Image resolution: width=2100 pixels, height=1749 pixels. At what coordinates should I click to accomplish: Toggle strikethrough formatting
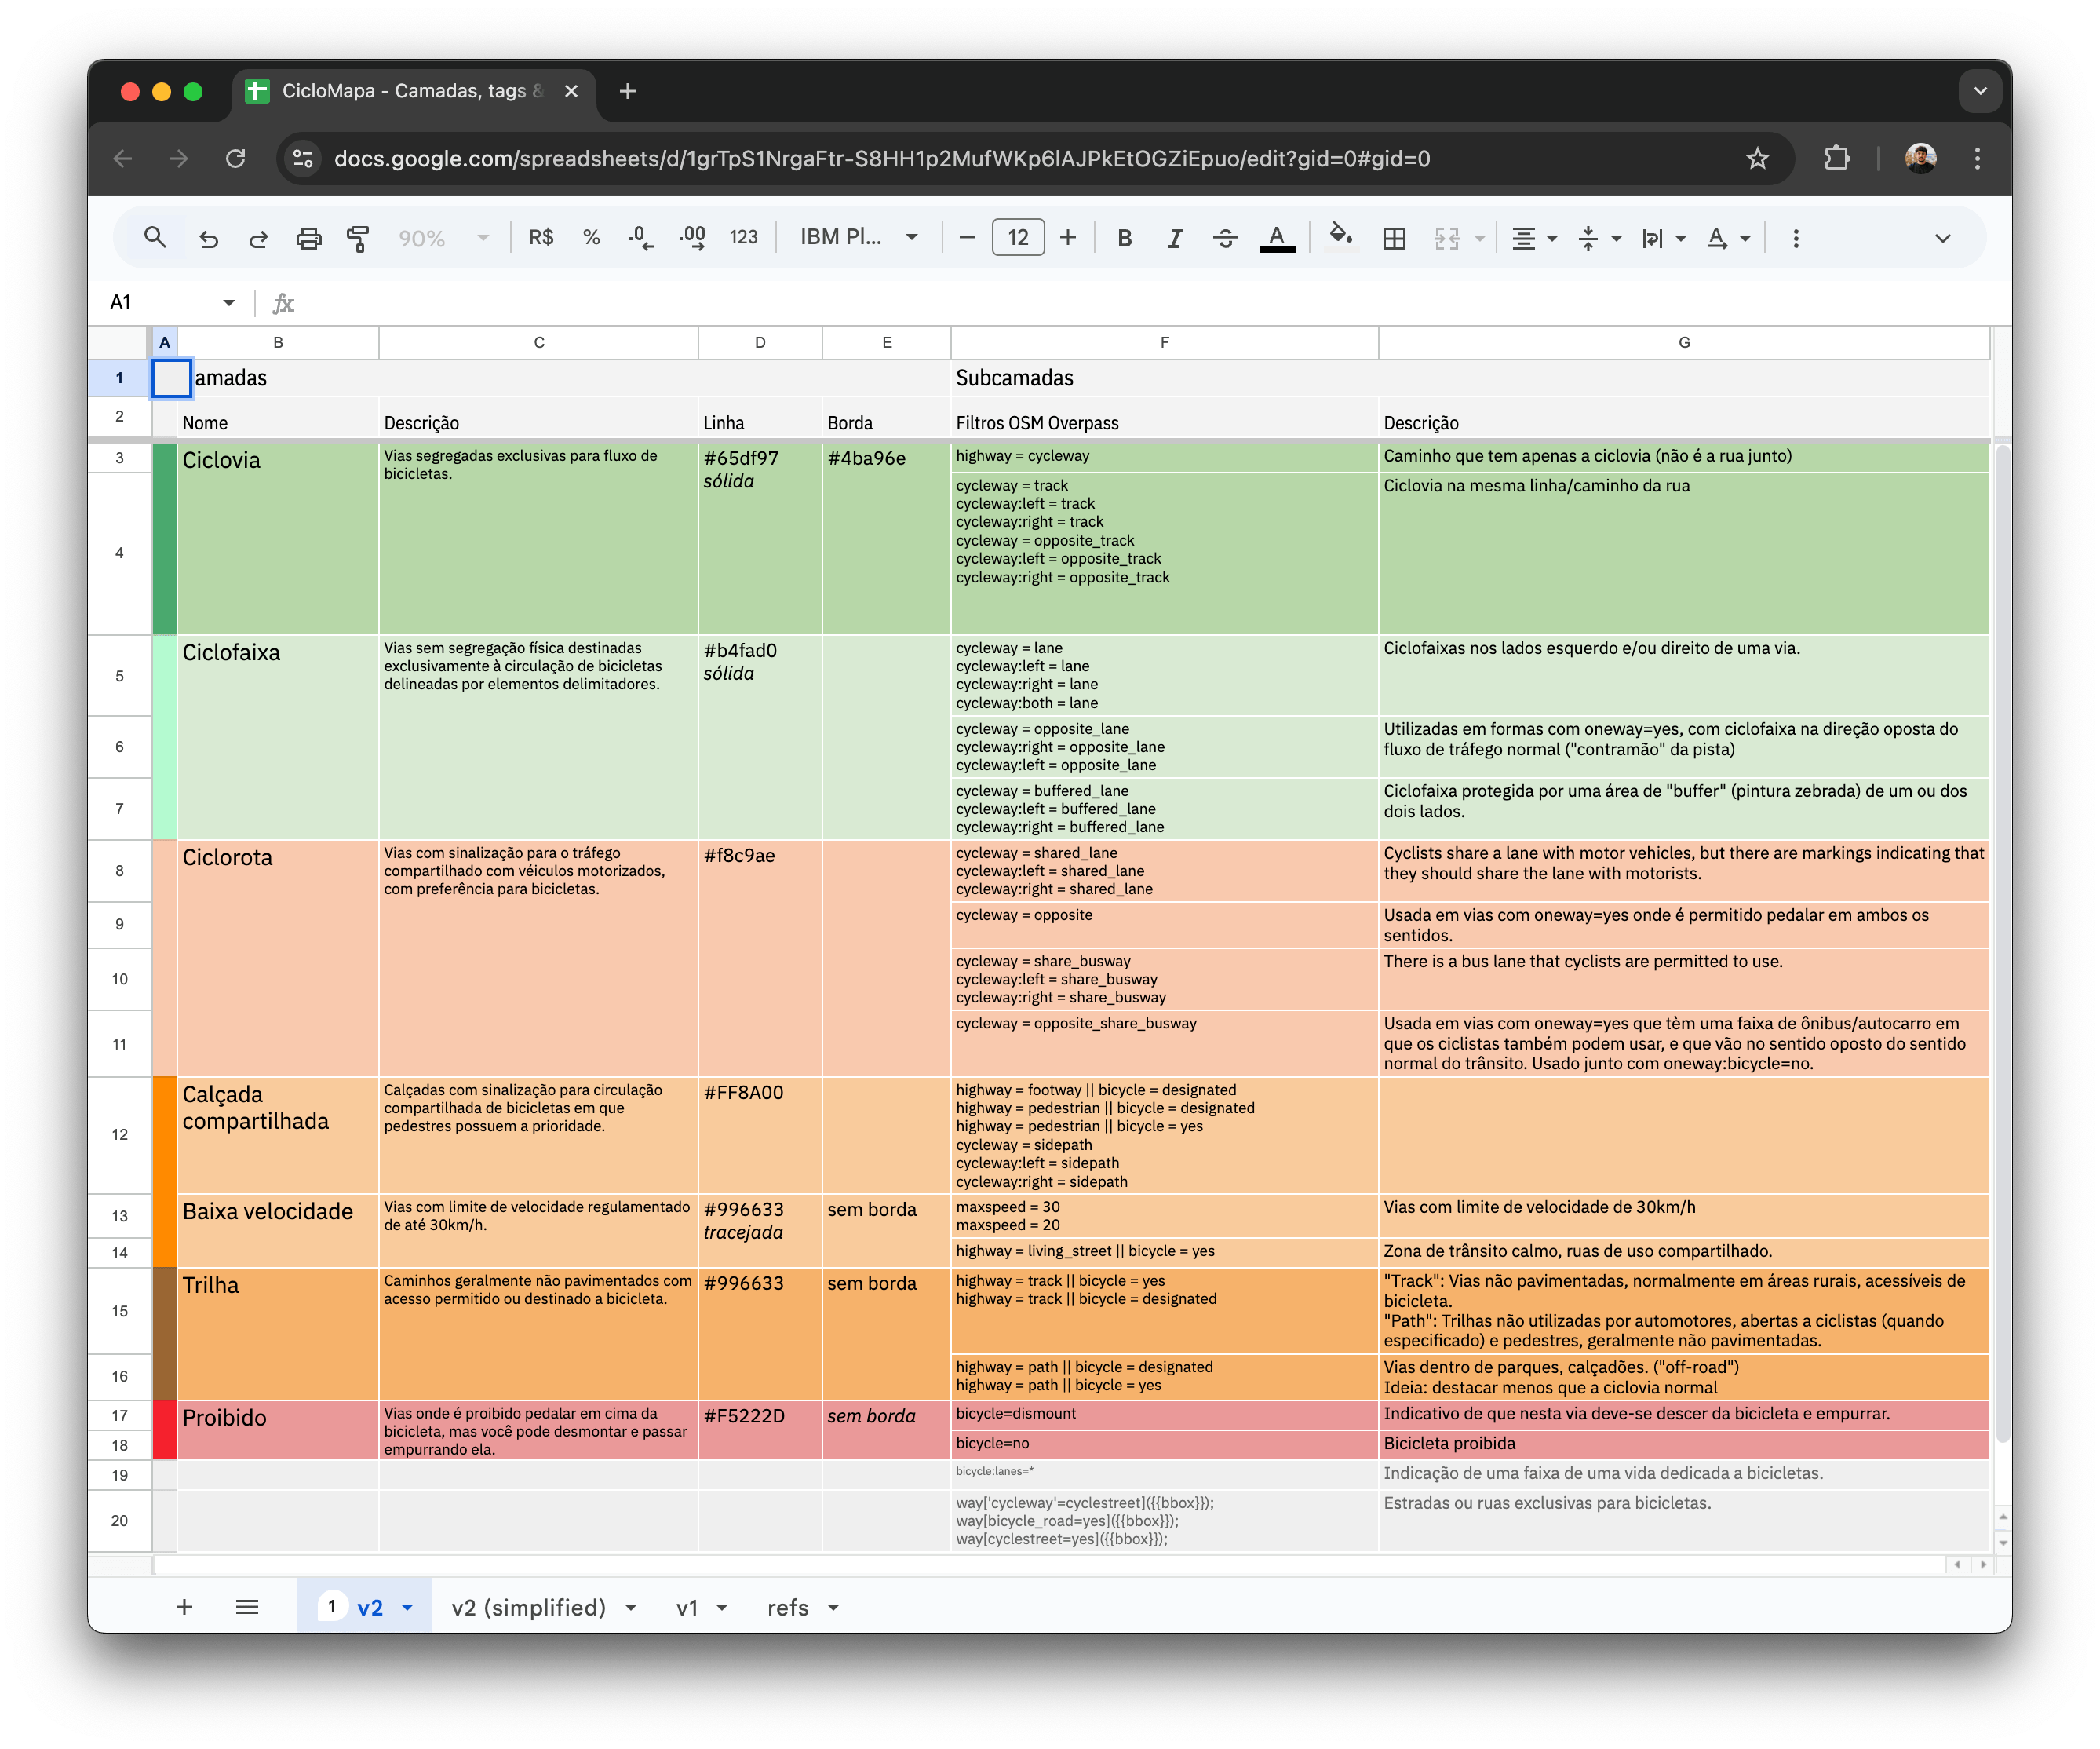(1225, 238)
